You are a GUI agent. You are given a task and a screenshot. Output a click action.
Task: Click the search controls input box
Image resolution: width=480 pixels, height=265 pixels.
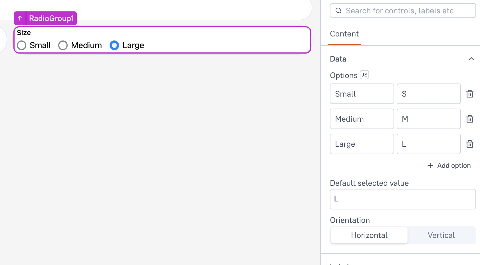pyautogui.click(x=403, y=11)
